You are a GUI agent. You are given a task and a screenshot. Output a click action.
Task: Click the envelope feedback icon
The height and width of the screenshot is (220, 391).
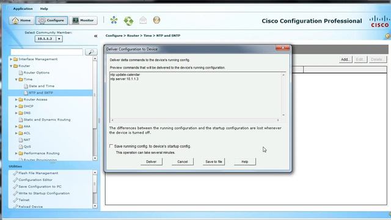point(143,20)
